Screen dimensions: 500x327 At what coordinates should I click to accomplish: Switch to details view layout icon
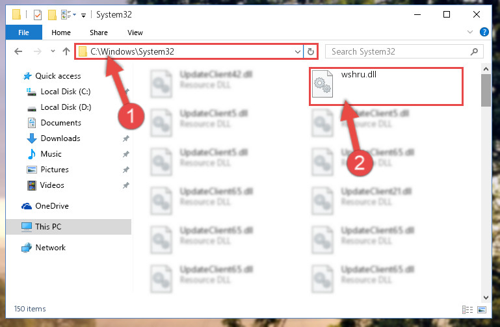click(x=467, y=309)
